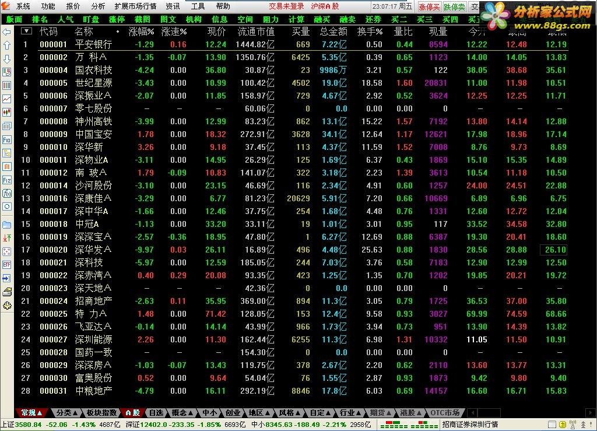
Task: Click the 融买 toolbar button
Action: click(x=322, y=19)
